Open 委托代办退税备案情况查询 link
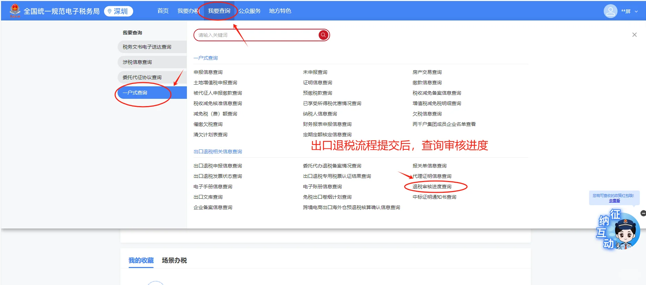 (332, 166)
